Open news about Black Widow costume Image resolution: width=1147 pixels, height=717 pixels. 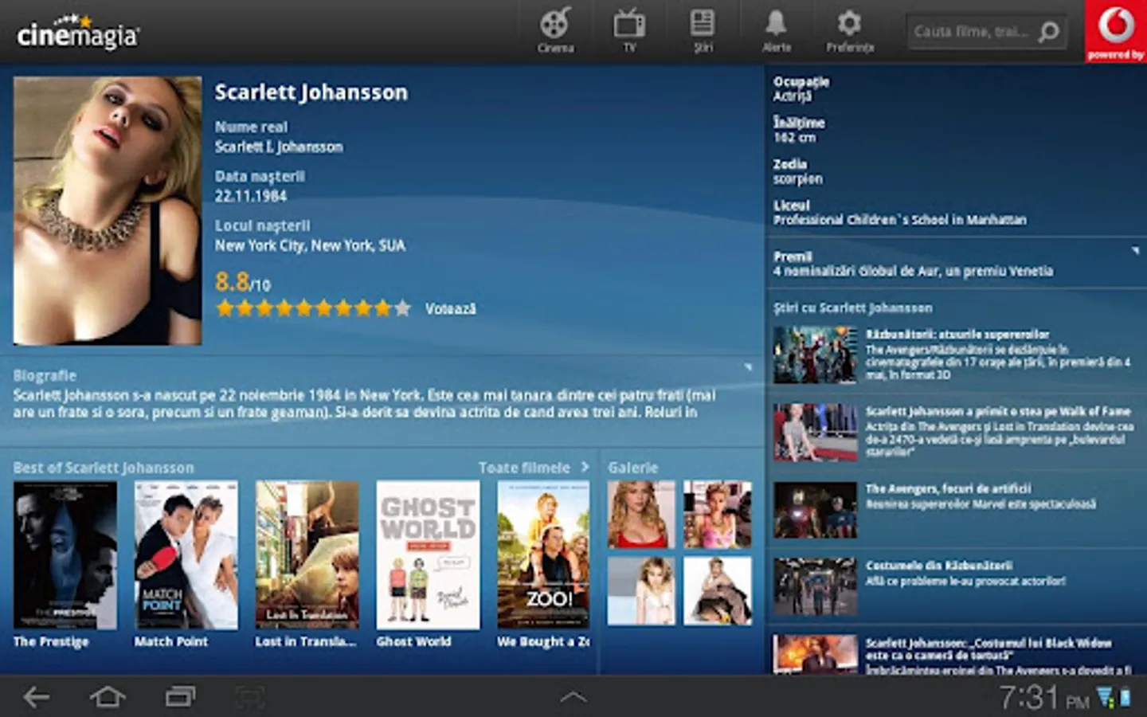click(957, 654)
